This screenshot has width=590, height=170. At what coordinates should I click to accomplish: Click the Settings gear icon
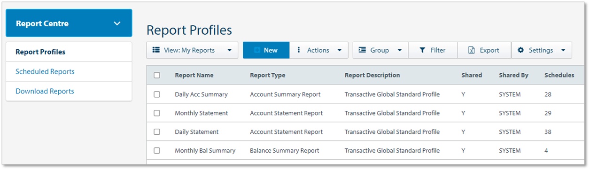520,50
